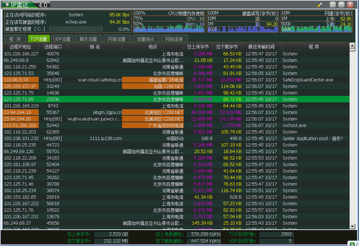Sort list by 最近传输时间 column
Screen dimensions: 359x246
point(261,47)
